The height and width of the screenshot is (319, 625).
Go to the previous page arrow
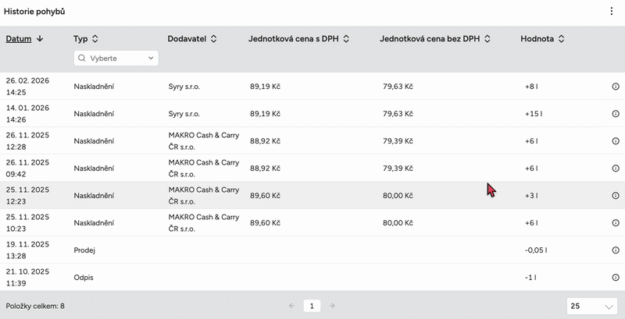(x=291, y=307)
